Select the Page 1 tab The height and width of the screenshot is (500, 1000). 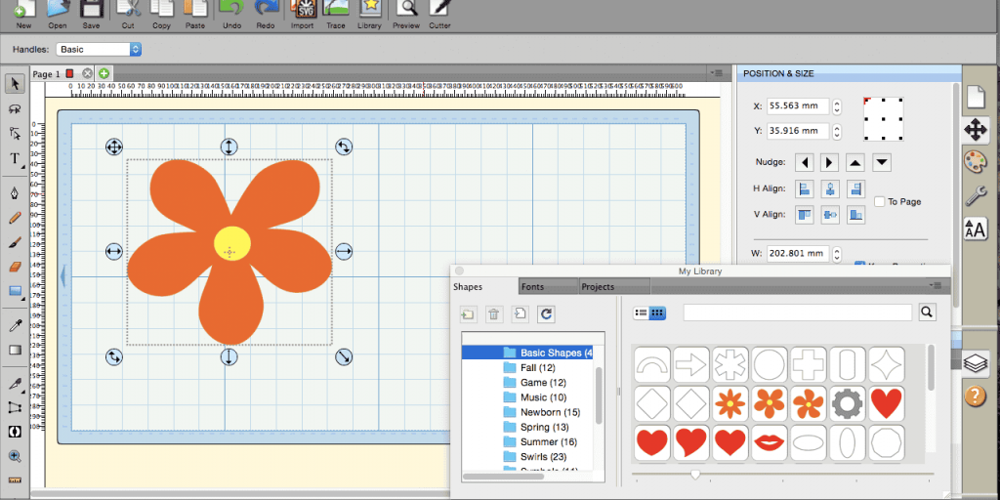coord(47,74)
